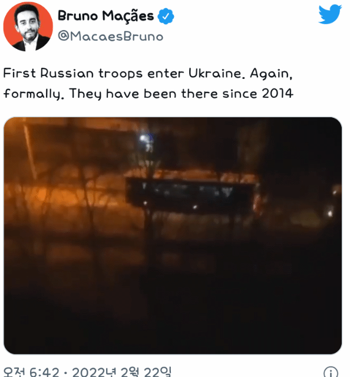Click the info icon beside the timestamp
Image resolution: width=350 pixels, height=377 pixels.
(331, 372)
